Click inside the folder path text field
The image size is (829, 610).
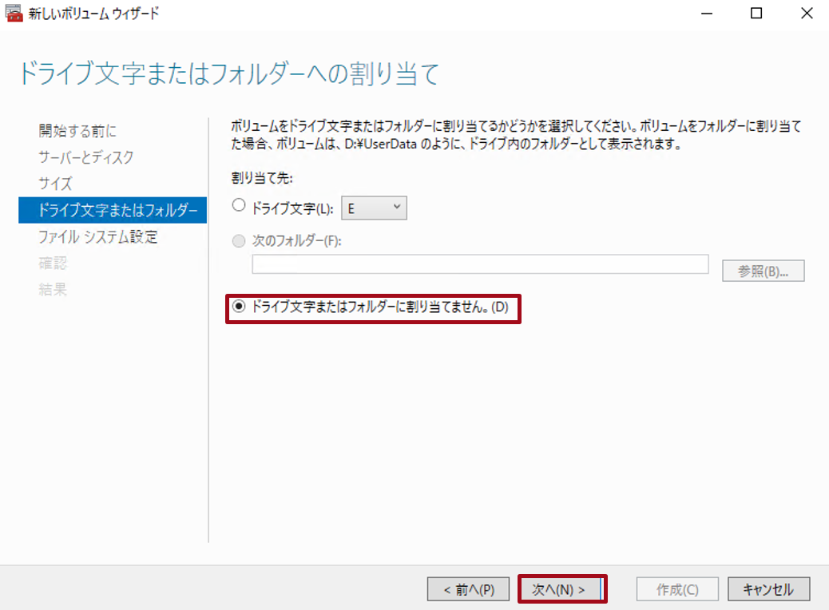click(x=479, y=263)
